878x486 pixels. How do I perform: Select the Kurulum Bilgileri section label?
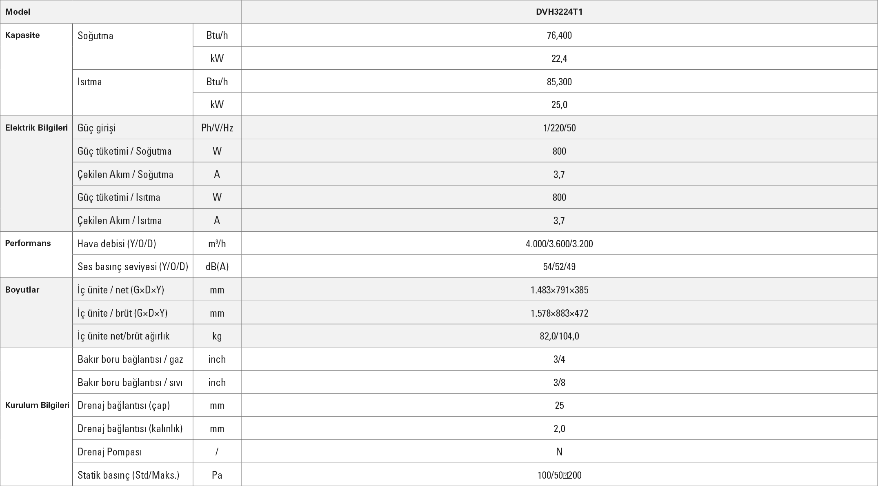(x=37, y=405)
